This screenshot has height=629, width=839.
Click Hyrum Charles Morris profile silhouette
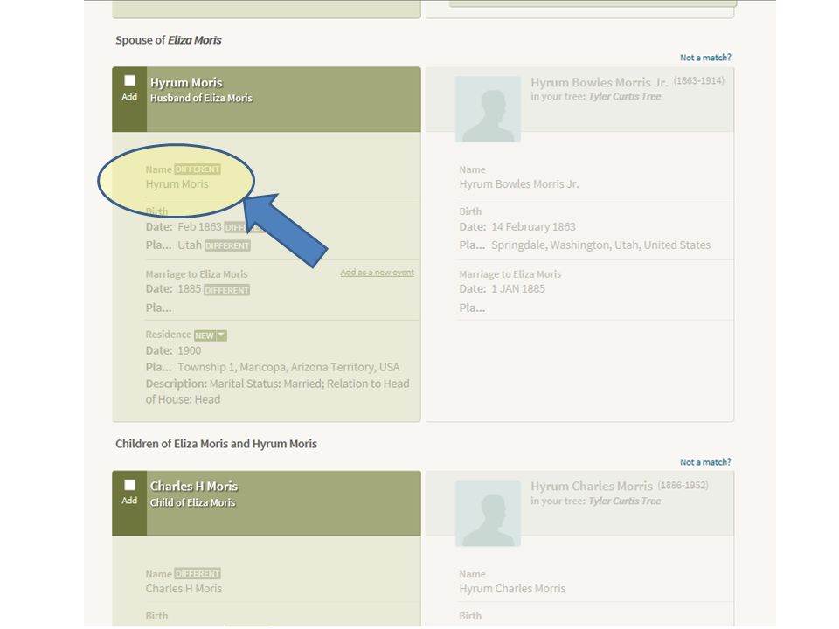coord(488,514)
